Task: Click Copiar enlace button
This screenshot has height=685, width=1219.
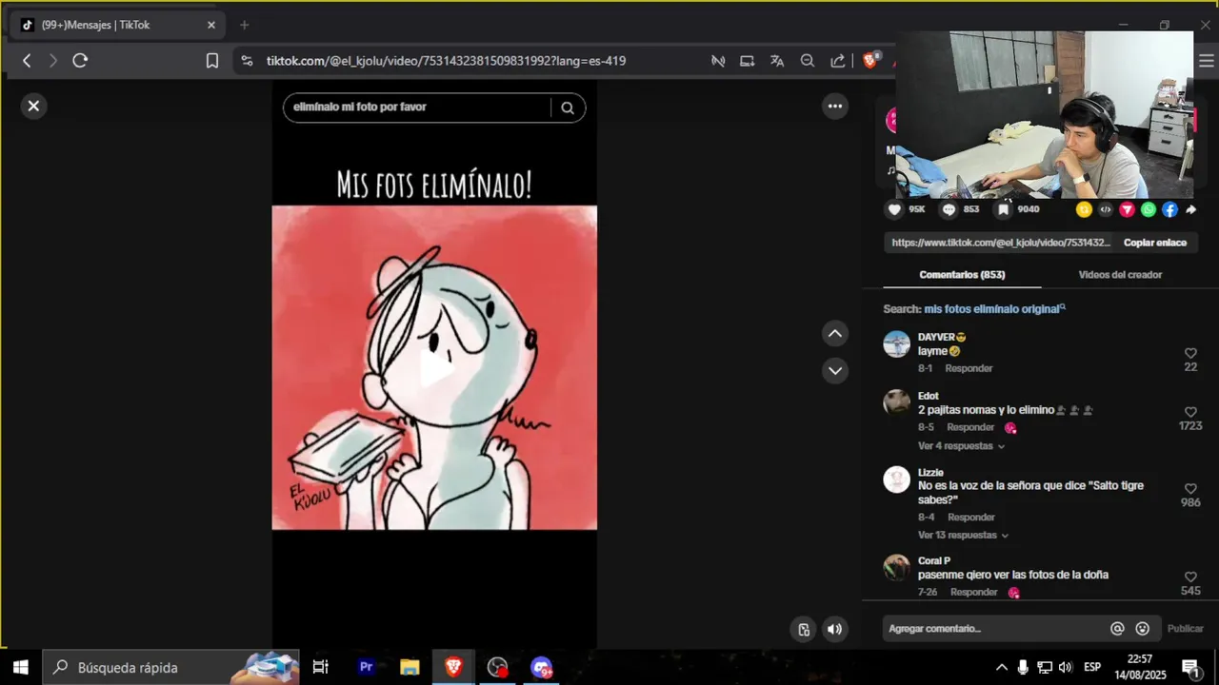Action: (1154, 243)
